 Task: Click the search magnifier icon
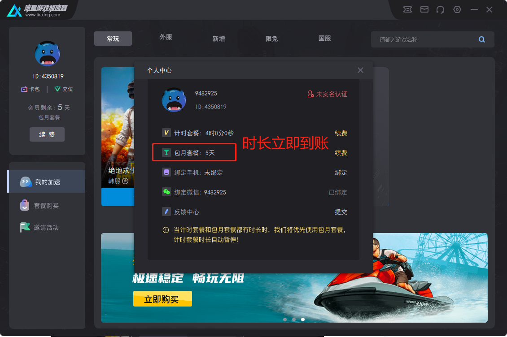coord(482,39)
